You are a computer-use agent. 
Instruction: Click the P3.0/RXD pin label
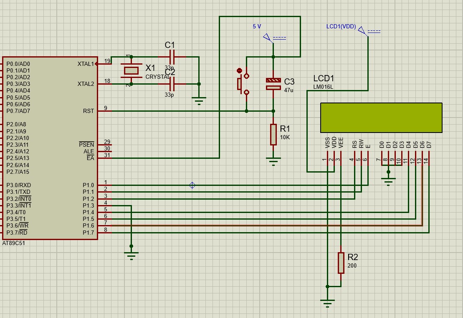(x=19, y=185)
